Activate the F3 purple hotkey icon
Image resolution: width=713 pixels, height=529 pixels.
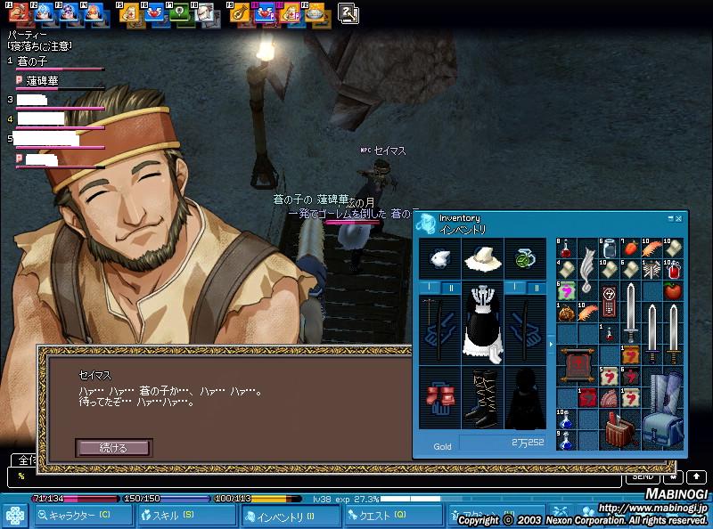pos(70,12)
